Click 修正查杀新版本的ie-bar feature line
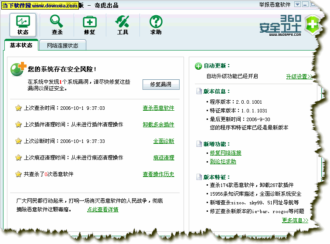The width and height of the screenshot is (330, 244). (257, 211)
